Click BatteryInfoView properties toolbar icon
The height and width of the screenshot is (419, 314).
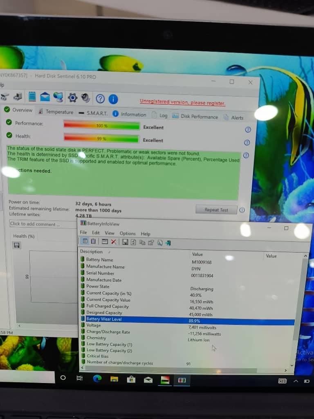point(151,243)
